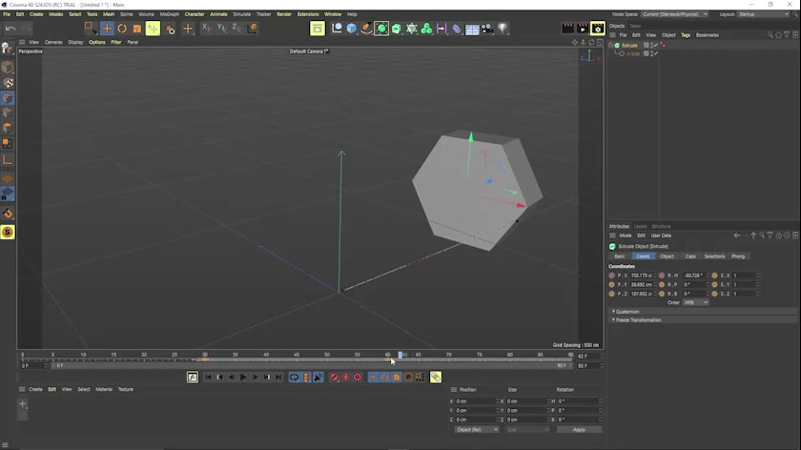
Task: Toggle the Extrude object's enable checkmark
Action: [657, 45]
